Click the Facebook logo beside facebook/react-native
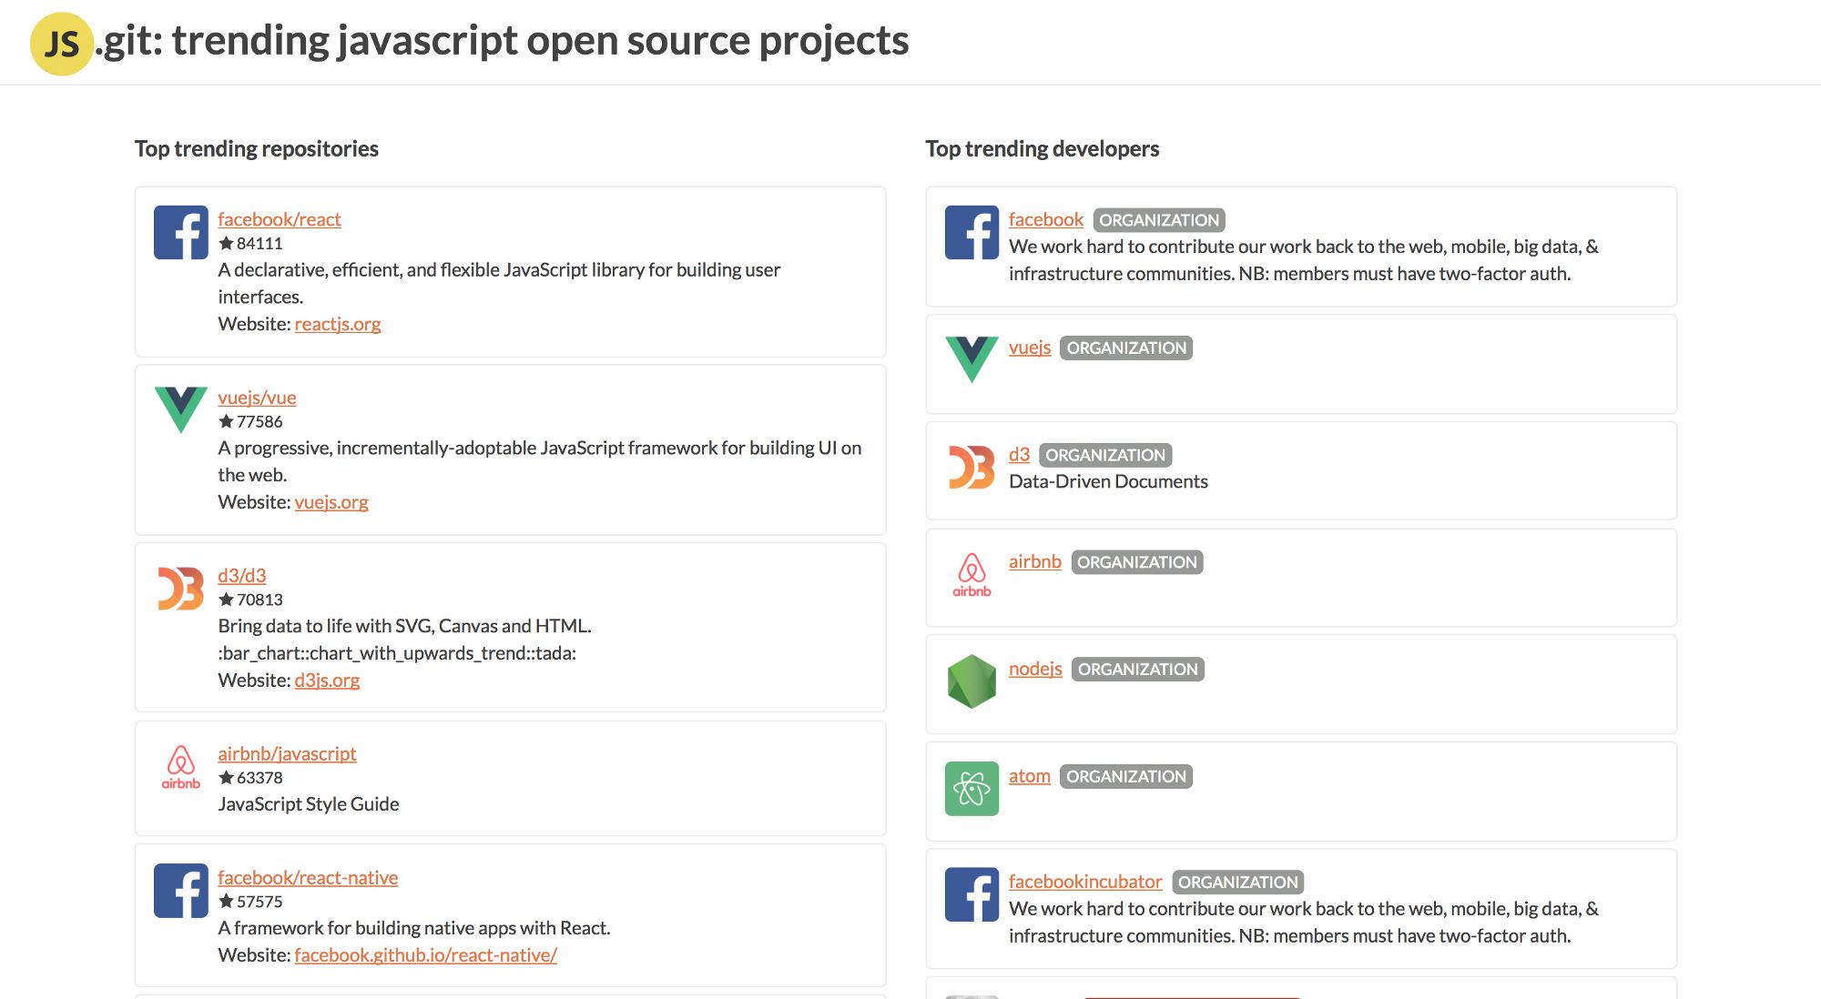Viewport: 1821px width, 999px height. pos(180,891)
